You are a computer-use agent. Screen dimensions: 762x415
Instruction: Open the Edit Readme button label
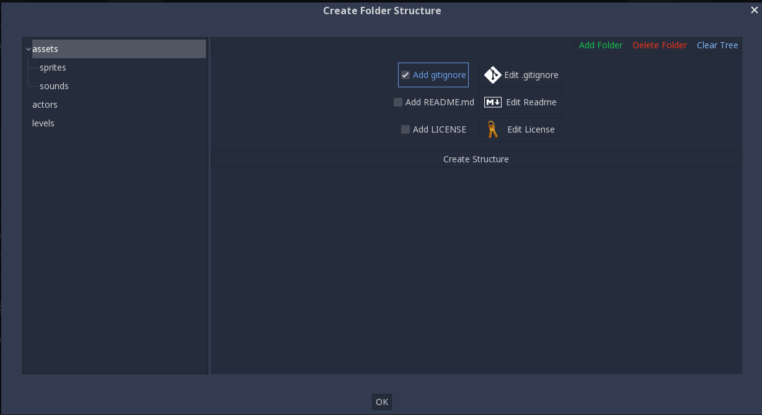(x=531, y=102)
